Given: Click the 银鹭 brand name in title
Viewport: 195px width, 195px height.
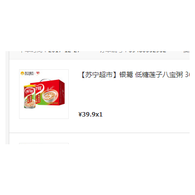Looking at the screenshot, I should pos(126,75).
